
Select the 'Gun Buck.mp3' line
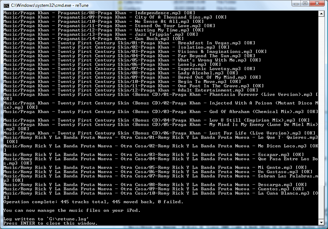[x=93, y=39]
